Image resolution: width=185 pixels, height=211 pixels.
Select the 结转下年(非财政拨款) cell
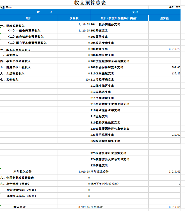105,184
